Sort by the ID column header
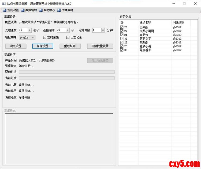 point(129,23)
